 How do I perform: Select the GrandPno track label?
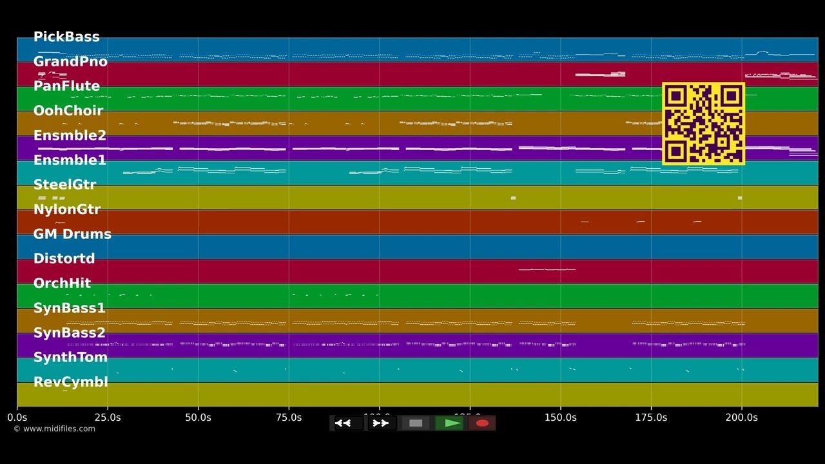click(70, 62)
